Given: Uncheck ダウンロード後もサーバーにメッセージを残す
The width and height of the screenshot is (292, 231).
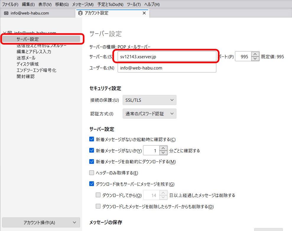Looking at the screenshot, I should pos(92,184).
